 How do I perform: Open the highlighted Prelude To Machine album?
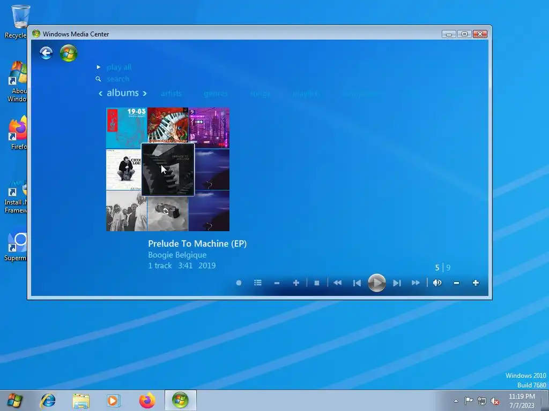click(x=168, y=170)
